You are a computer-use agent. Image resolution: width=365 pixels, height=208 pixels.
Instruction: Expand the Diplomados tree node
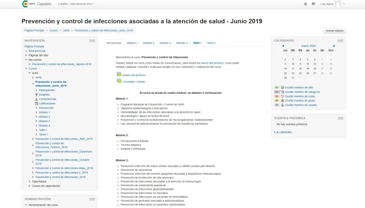[x=30, y=181]
